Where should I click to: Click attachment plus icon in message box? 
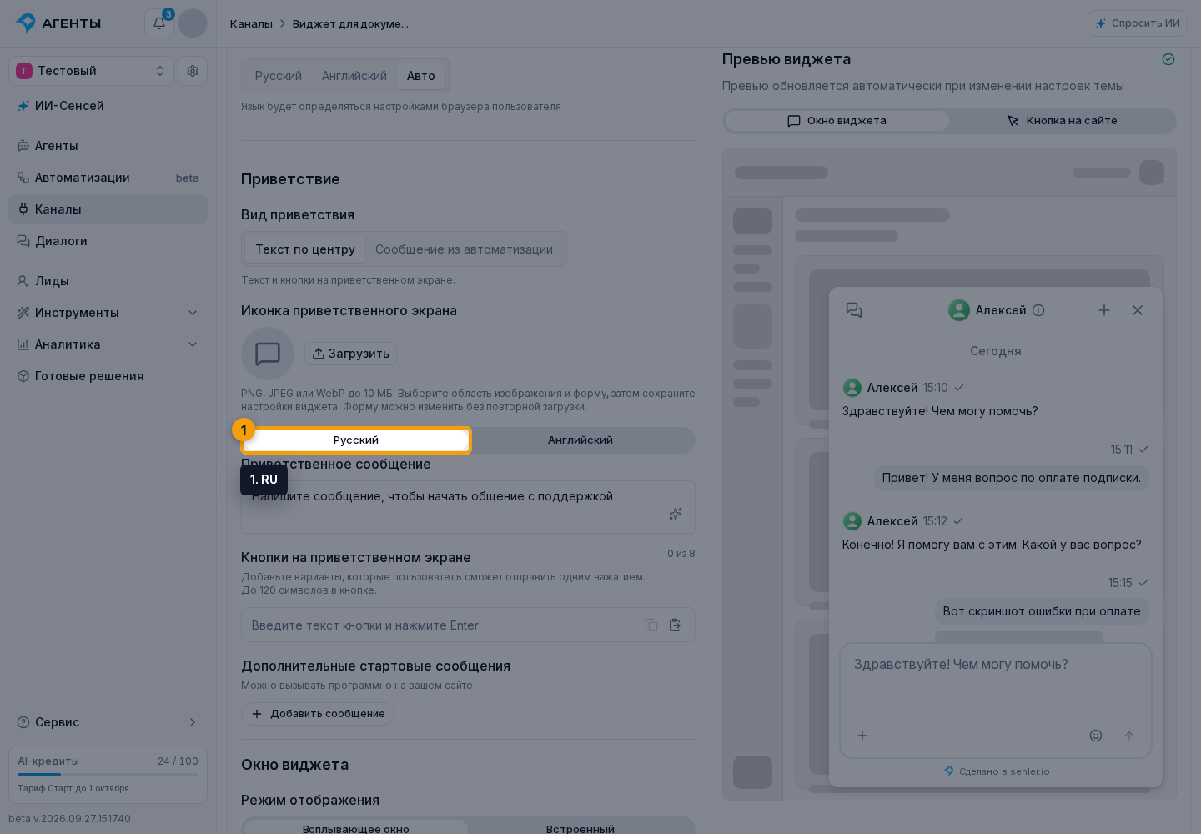[862, 736]
